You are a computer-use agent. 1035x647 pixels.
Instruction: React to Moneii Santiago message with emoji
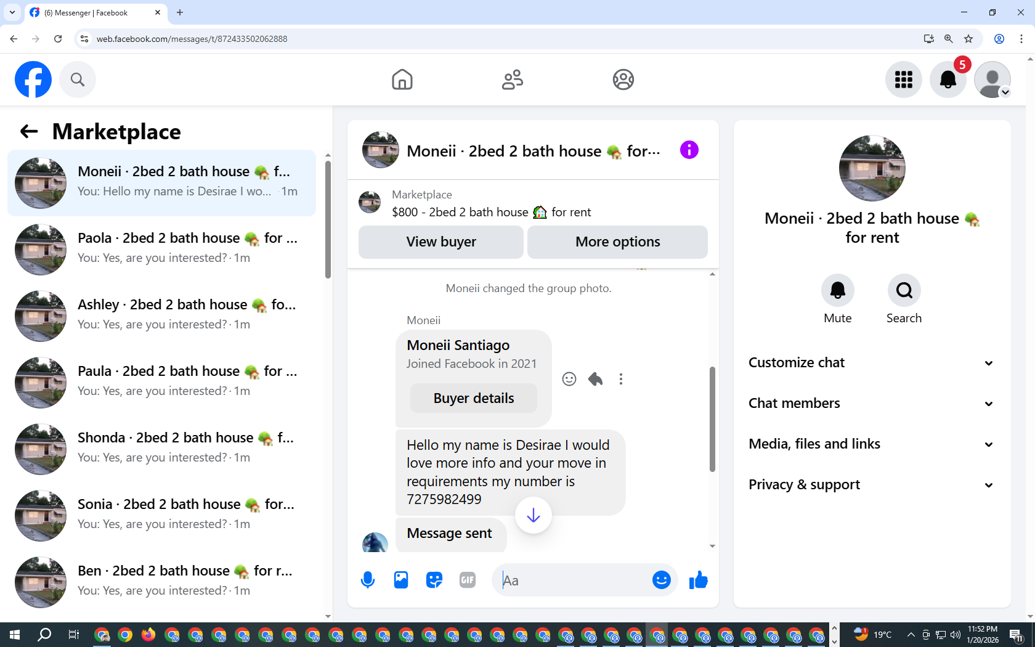pyautogui.click(x=569, y=379)
